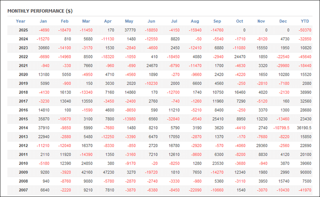Click the 2024 YTD value -32850
Image resolution: width=320 pixels, height=197 pixels.
(305, 39)
